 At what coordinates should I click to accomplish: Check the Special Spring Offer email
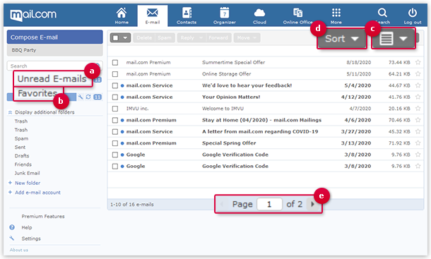point(115,143)
